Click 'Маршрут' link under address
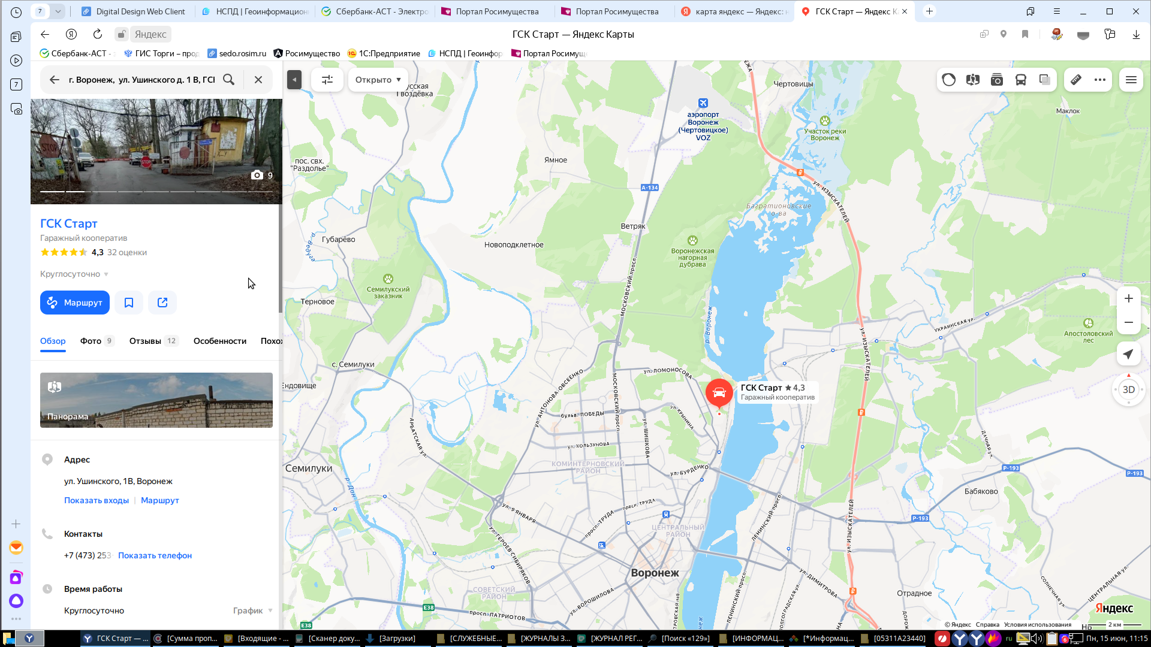Screen dimensions: 1151x647 160,500
